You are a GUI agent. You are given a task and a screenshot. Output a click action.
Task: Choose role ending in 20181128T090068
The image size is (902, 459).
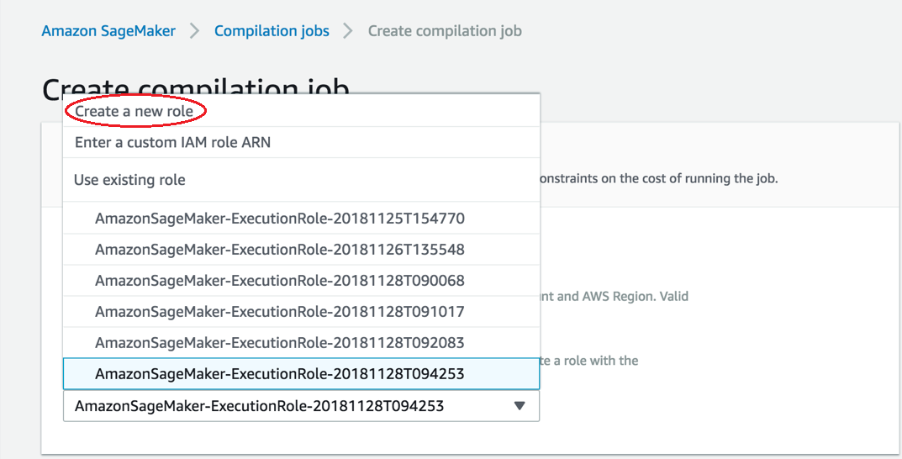[x=279, y=281]
